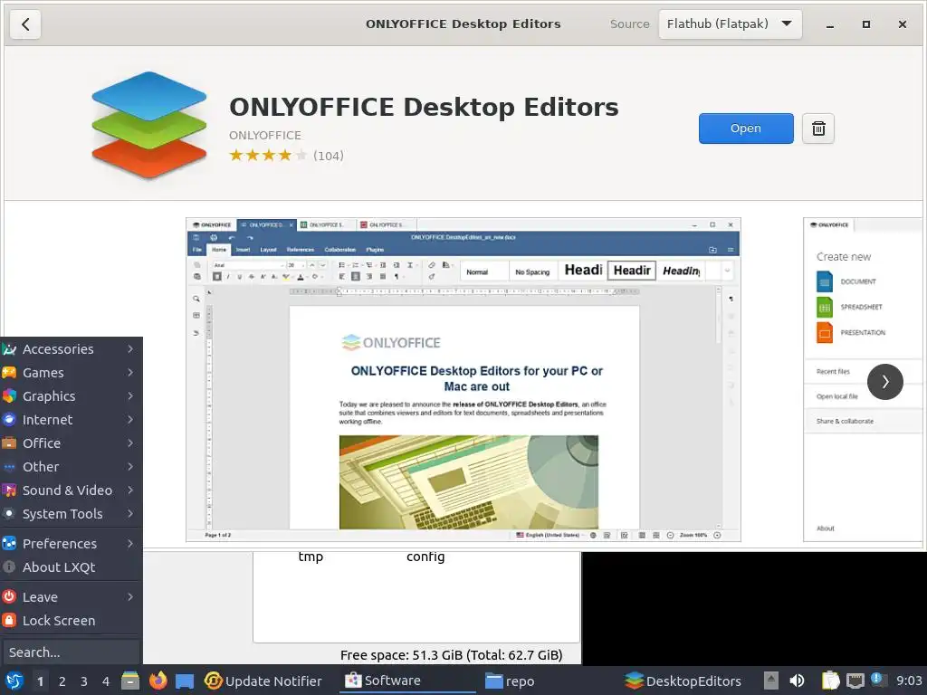Click the ONLYOFFICE stacked-layers app icon

pyautogui.click(x=149, y=125)
